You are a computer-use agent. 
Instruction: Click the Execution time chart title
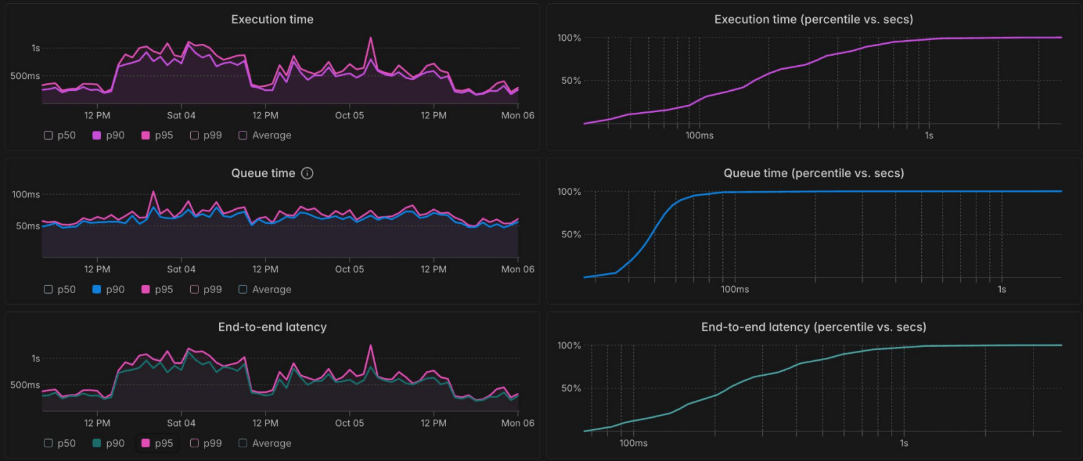272,19
